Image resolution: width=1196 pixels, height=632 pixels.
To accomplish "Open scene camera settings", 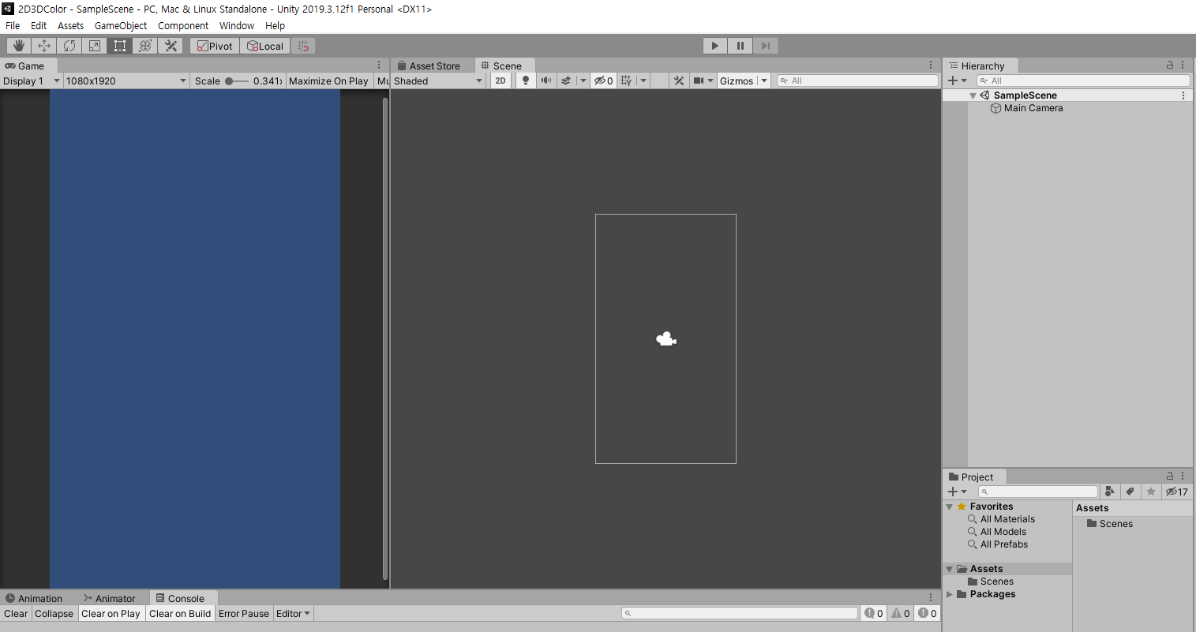I will (703, 80).
